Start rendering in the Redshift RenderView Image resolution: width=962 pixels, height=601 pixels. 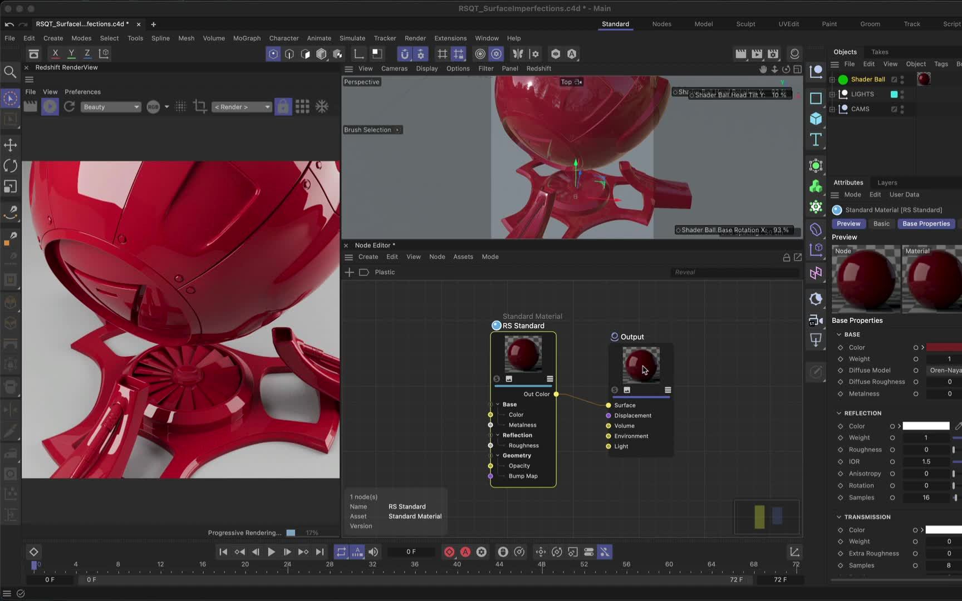coord(50,106)
